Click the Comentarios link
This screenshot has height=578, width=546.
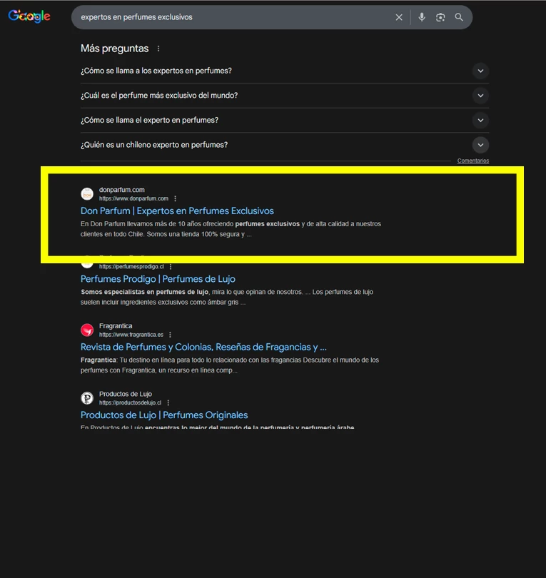coord(473,161)
